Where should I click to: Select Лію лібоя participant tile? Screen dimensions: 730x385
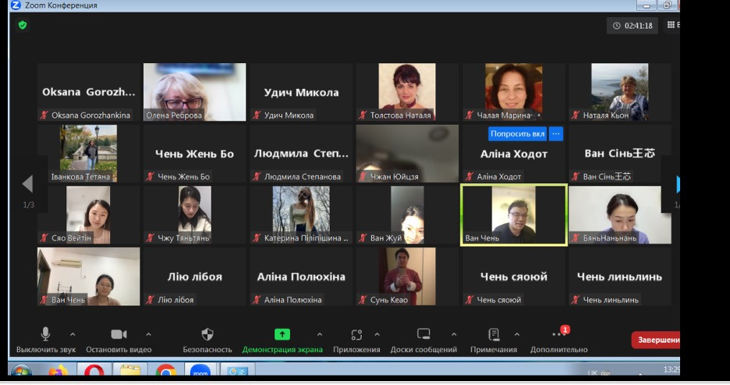(195, 276)
